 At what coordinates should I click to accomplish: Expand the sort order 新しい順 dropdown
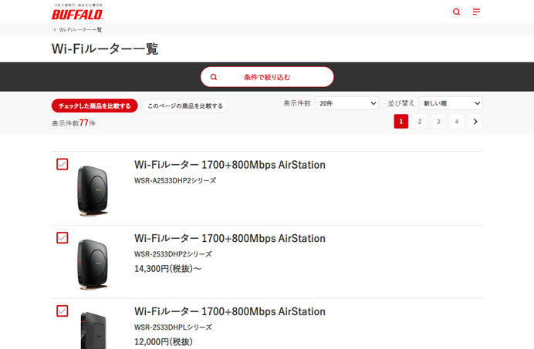(x=451, y=103)
